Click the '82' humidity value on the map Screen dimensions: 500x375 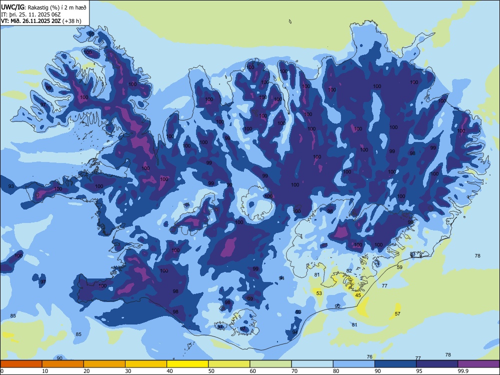pyautogui.click(x=349, y=270)
